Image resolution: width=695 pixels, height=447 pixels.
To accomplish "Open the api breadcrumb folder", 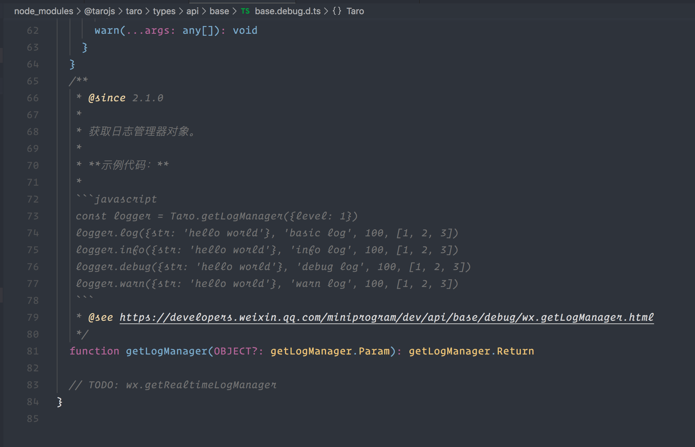I will pos(192,11).
